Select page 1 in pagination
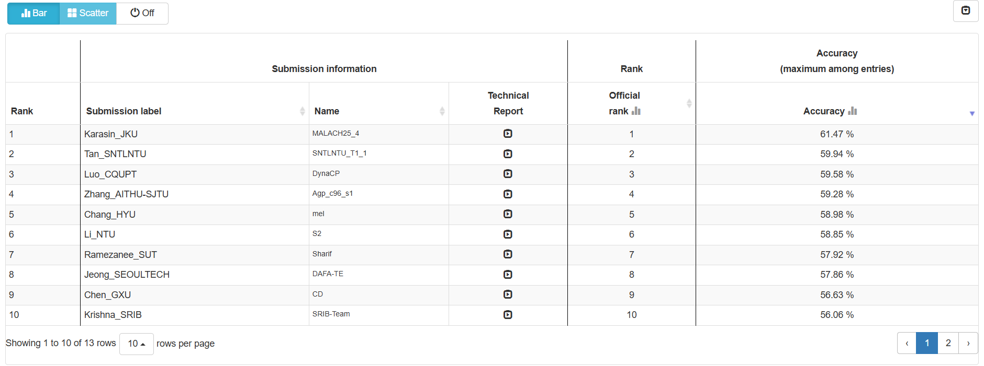This screenshot has width=984, height=366. click(x=927, y=343)
